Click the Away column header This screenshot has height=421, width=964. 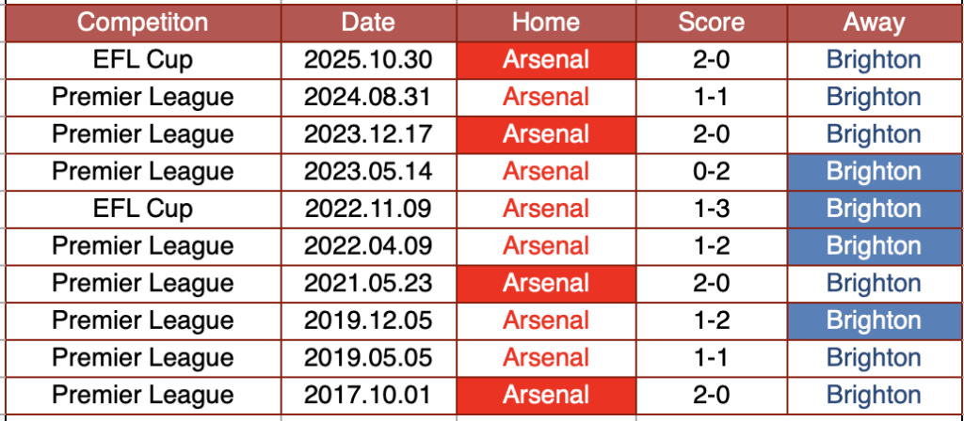(x=874, y=23)
